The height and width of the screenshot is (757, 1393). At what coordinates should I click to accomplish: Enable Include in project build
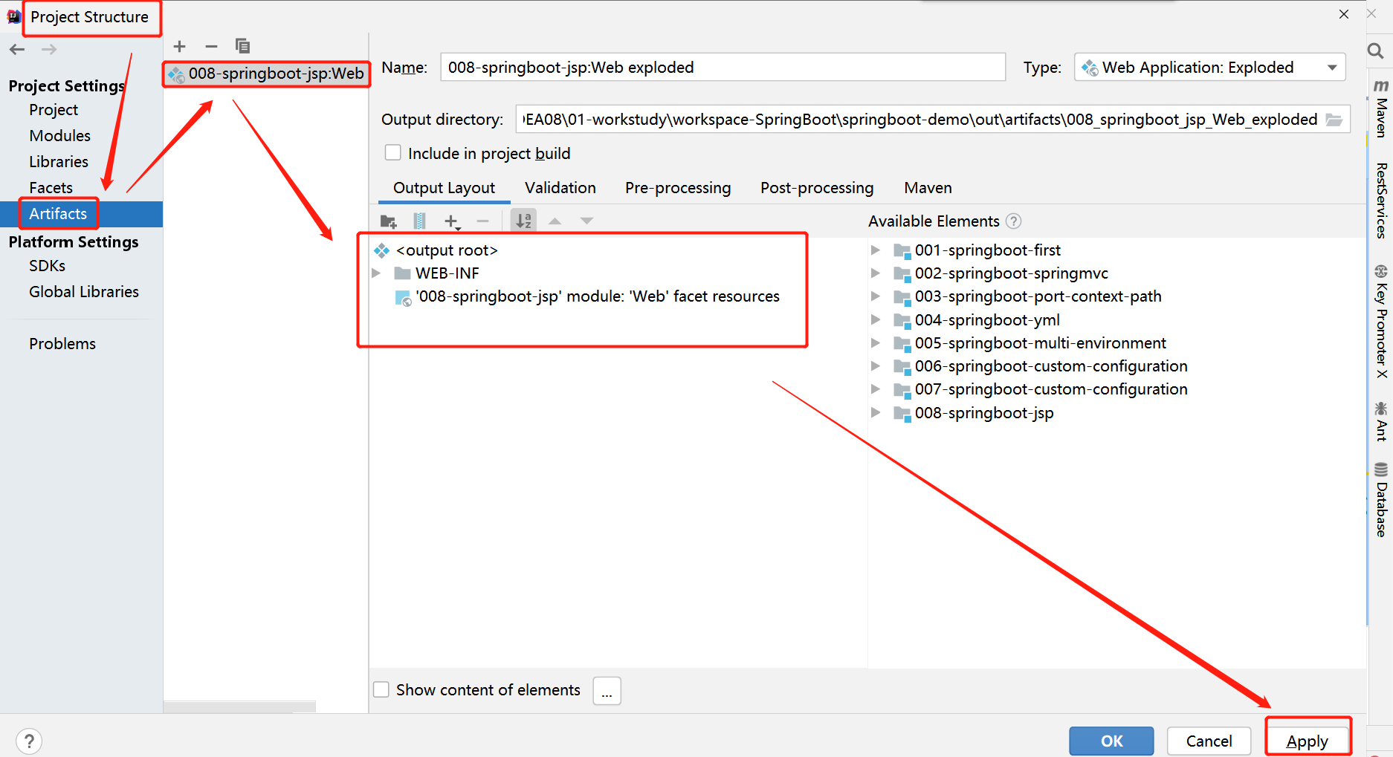393,153
